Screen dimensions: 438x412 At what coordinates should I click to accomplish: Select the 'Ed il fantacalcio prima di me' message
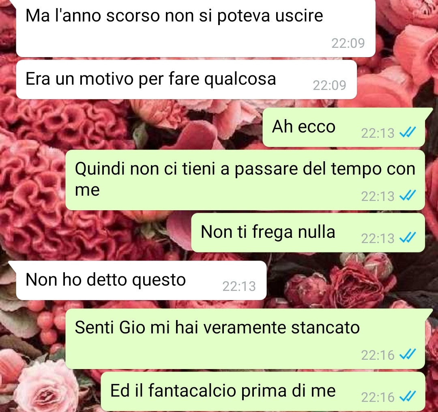point(262,391)
